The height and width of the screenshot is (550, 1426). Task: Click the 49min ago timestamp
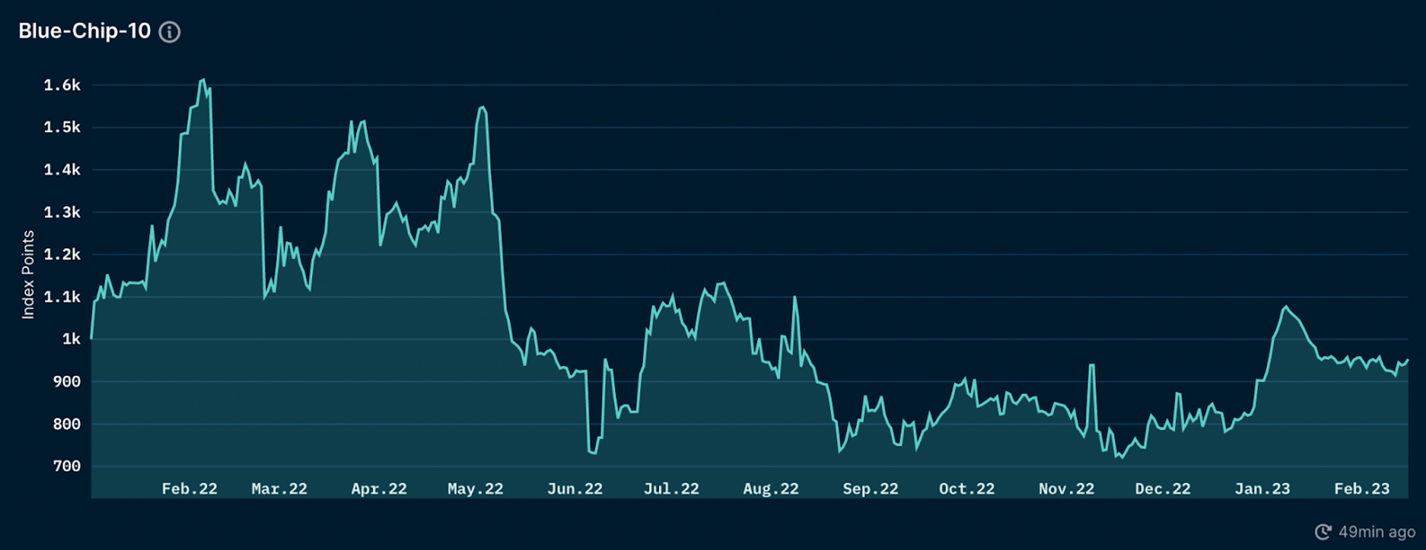coord(1376,532)
